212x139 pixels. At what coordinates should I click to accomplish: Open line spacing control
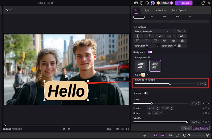pyautogui.click(x=171, y=36)
